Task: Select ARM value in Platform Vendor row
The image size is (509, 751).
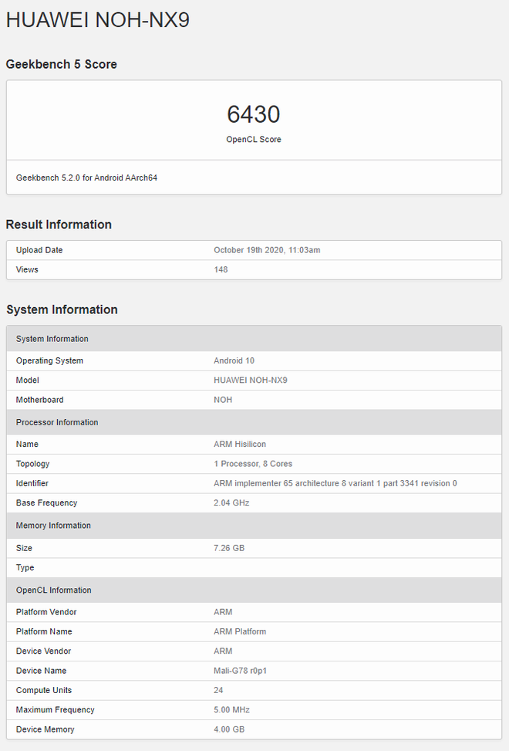Action: [x=223, y=613]
